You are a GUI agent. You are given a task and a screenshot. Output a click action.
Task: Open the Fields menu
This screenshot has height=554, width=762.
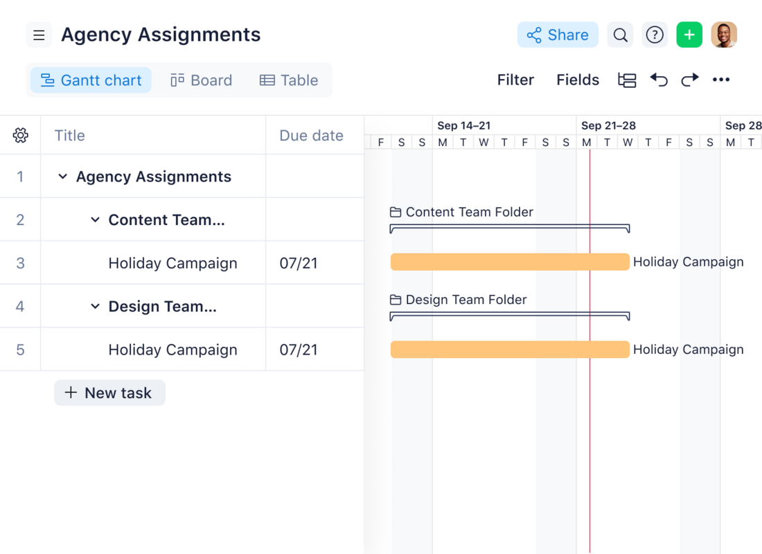577,80
